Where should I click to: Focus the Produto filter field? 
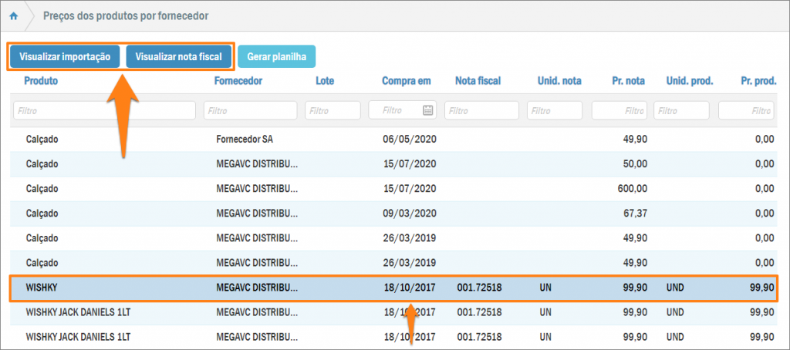click(104, 111)
